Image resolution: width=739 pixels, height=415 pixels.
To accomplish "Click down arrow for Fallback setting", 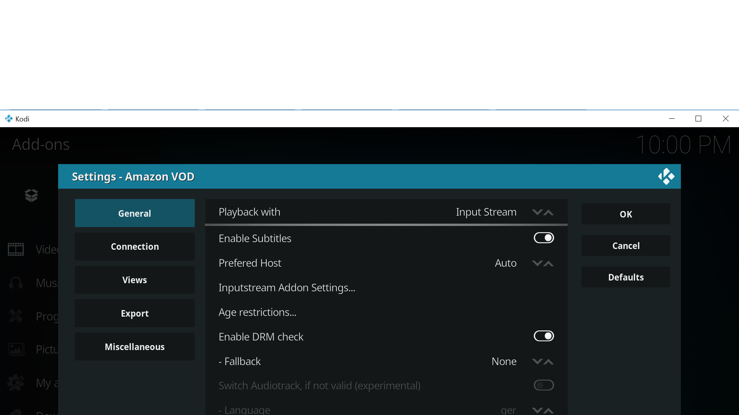I will [537, 362].
